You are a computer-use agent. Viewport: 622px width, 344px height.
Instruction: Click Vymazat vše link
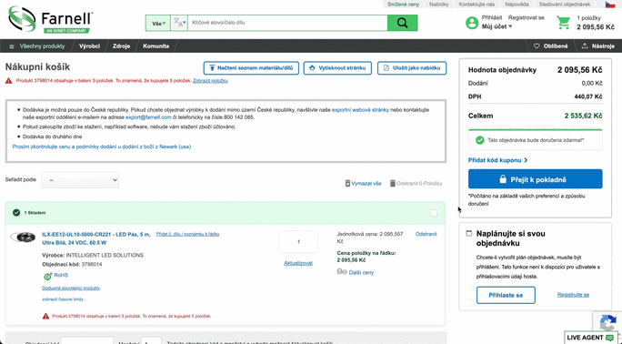366,183
